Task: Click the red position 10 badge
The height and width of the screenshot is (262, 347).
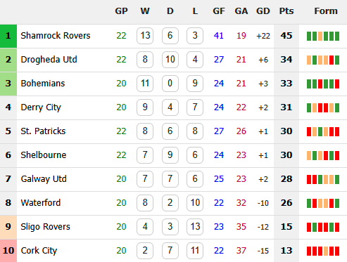Action: (x=8, y=251)
